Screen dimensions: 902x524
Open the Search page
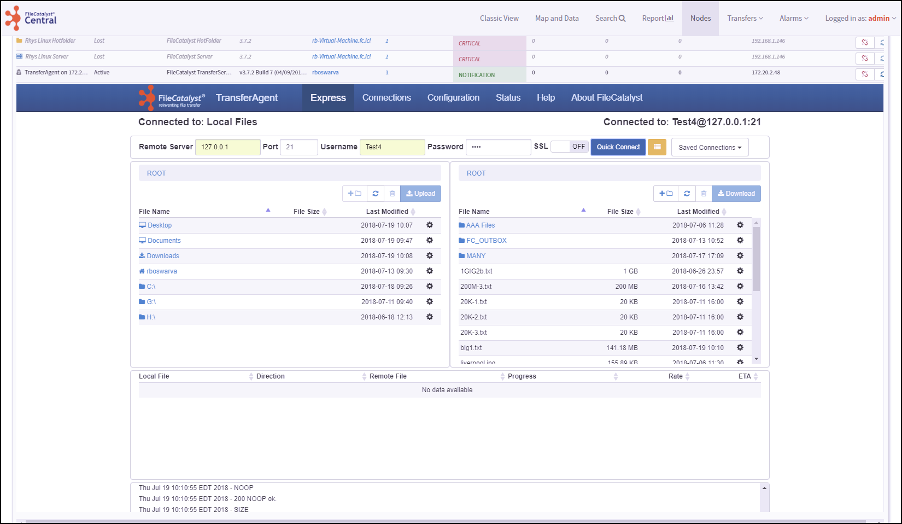(x=610, y=18)
